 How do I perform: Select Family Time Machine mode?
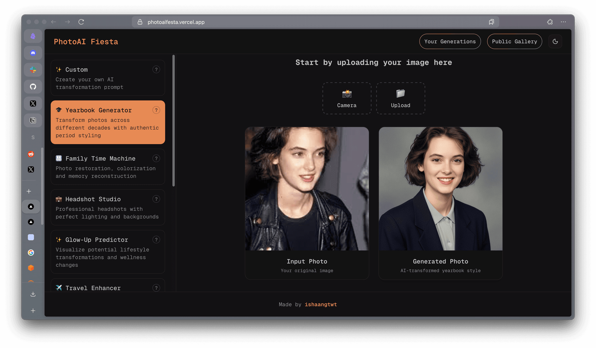108,167
